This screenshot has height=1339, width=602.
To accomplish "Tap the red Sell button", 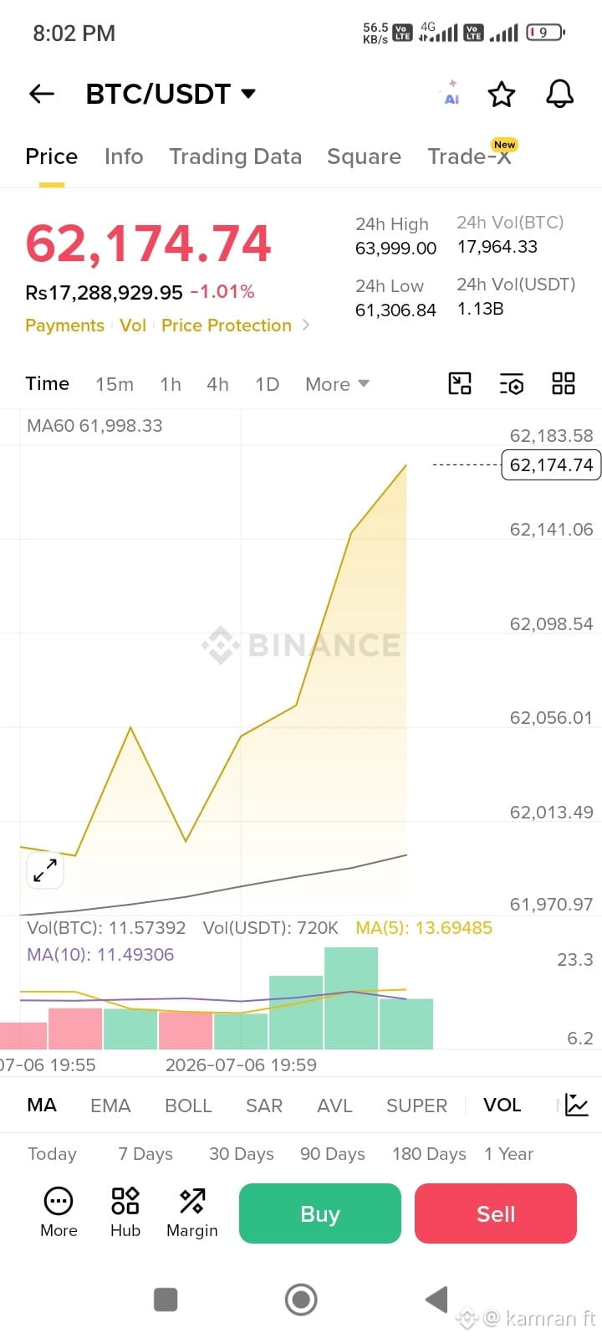I will point(496,1213).
